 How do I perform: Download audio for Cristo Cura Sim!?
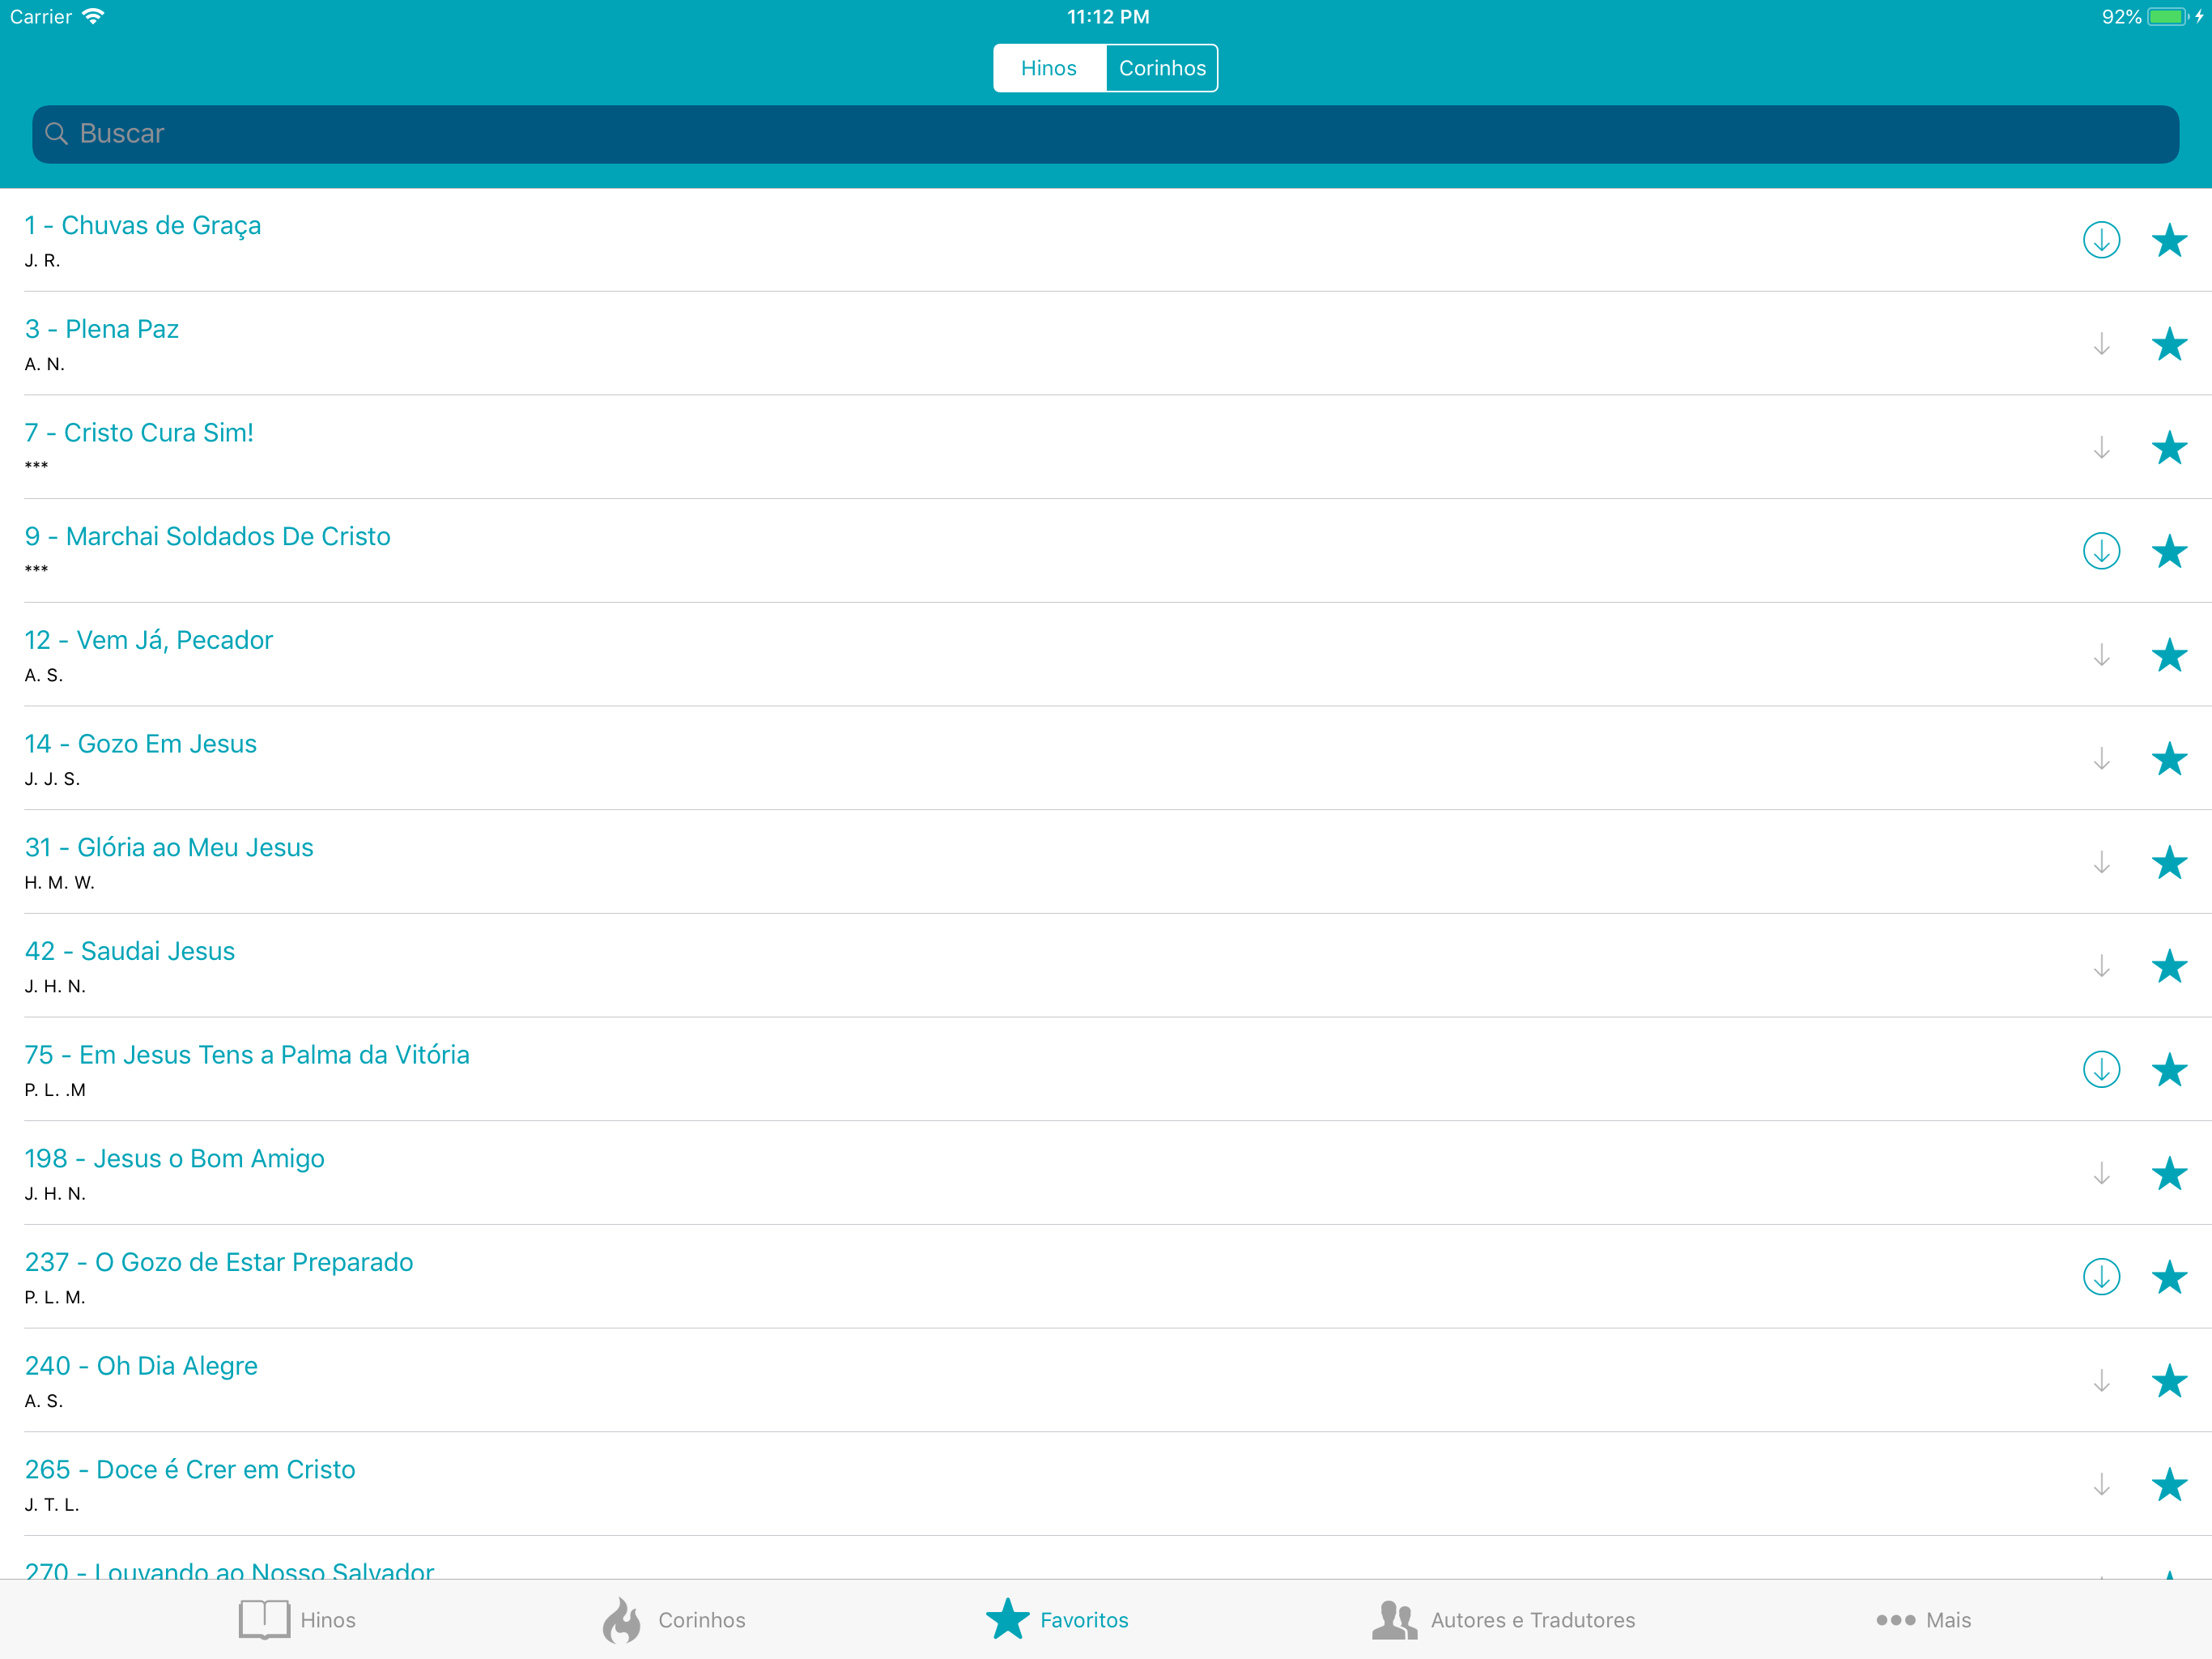pos(2101,447)
